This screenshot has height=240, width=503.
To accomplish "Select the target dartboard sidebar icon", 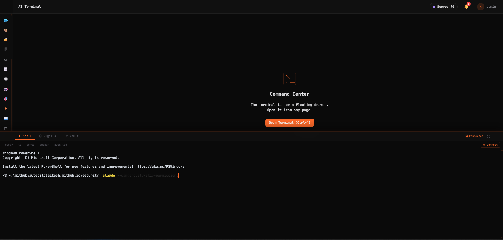I will click(x=6, y=99).
